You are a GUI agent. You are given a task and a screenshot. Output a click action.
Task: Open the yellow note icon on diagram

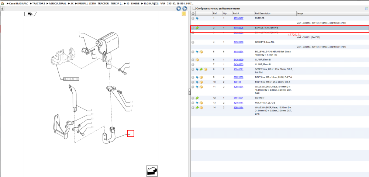click(x=184, y=14)
